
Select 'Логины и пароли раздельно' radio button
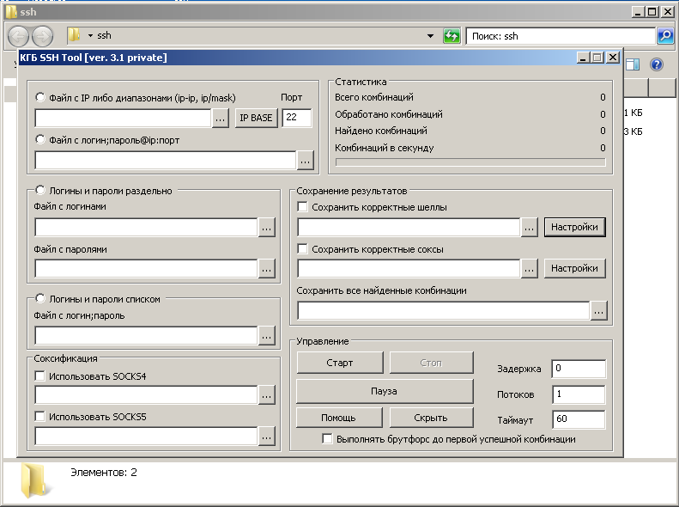40,191
